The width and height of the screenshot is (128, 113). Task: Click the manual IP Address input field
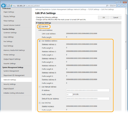(x=88, y=90)
